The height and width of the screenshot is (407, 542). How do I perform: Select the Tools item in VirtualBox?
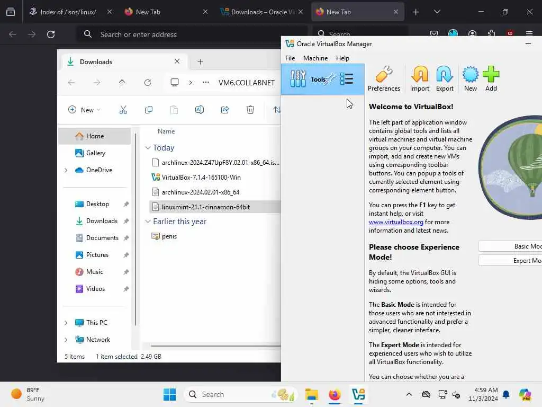pos(322,79)
